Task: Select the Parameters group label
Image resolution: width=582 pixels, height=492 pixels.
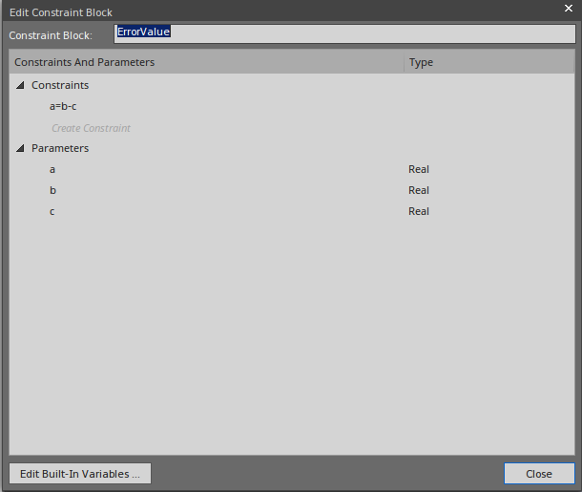Action: (60, 149)
